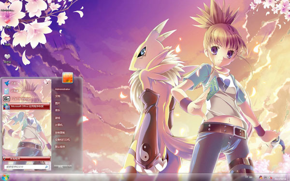The image size is (290, 181).
Task: Launch the blue bird program at the menu's top
Action: 27,84
